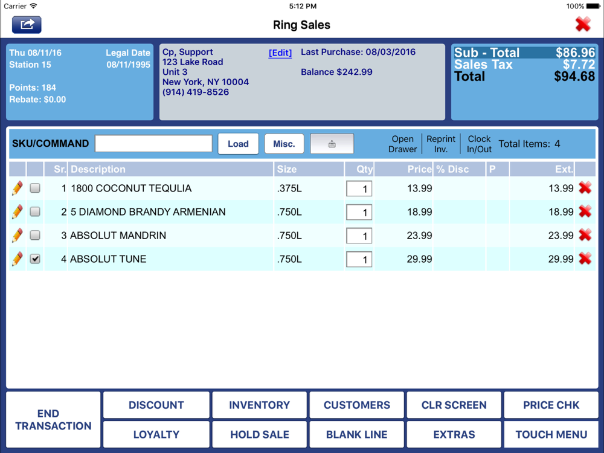Tap the Sales Tax $7.72 line
This screenshot has width=604, height=453.
pyautogui.click(x=525, y=65)
